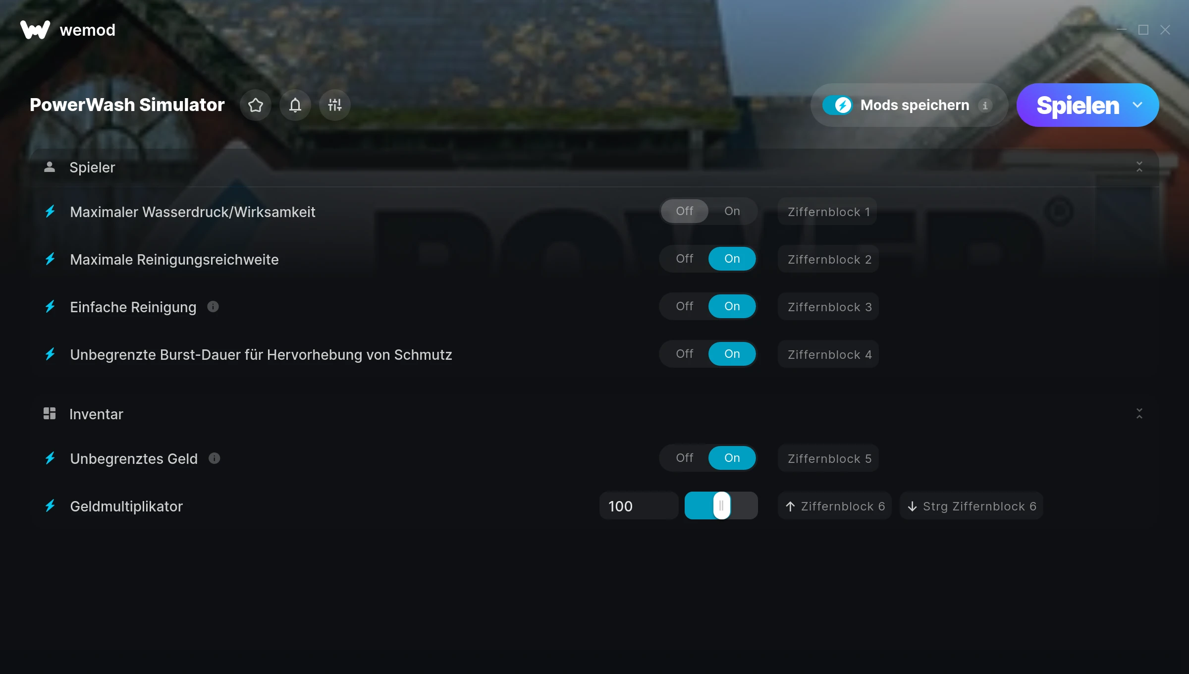Show info for Unbegrenztes Geld
The width and height of the screenshot is (1189, 674).
[x=214, y=458]
